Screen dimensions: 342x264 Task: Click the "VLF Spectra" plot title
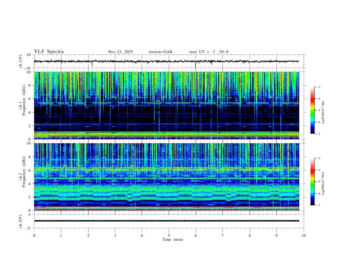[49, 52]
